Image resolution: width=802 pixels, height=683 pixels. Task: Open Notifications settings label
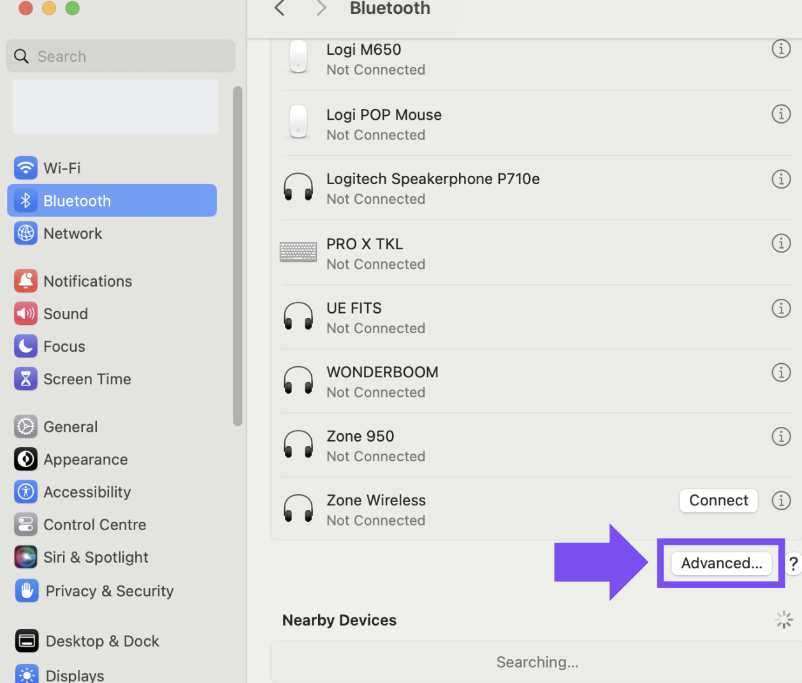click(x=88, y=281)
